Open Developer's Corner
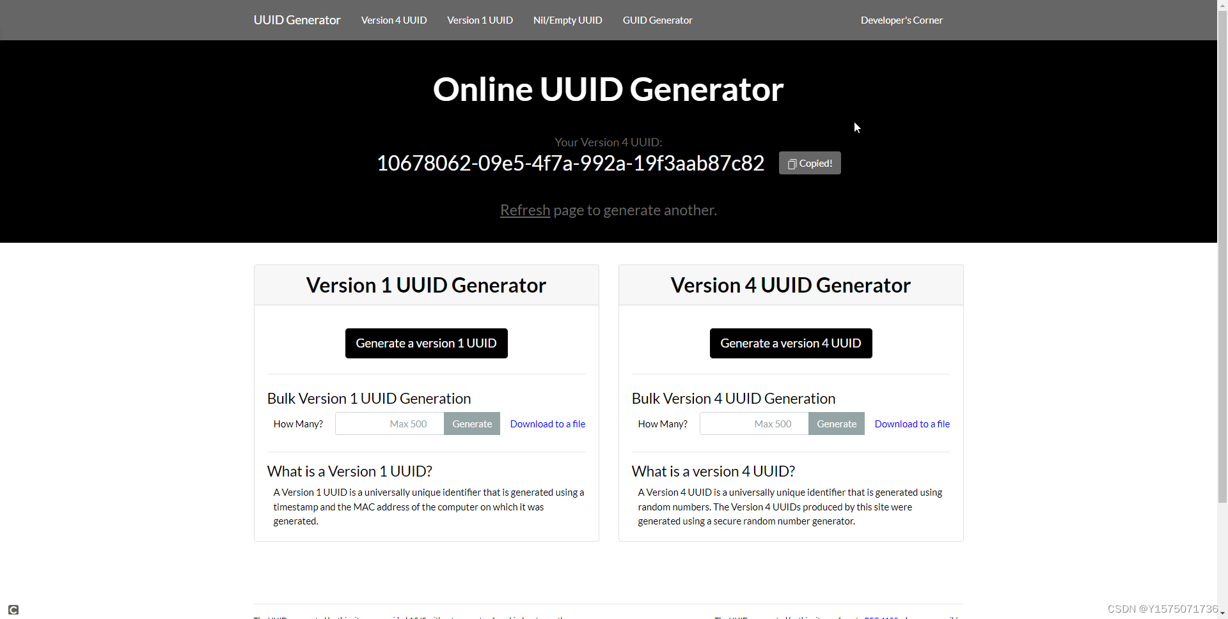This screenshot has width=1228, height=619. tap(901, 20)
